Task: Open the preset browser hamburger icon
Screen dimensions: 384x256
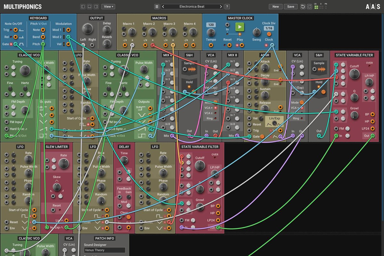Action: [x=157, y=6]
